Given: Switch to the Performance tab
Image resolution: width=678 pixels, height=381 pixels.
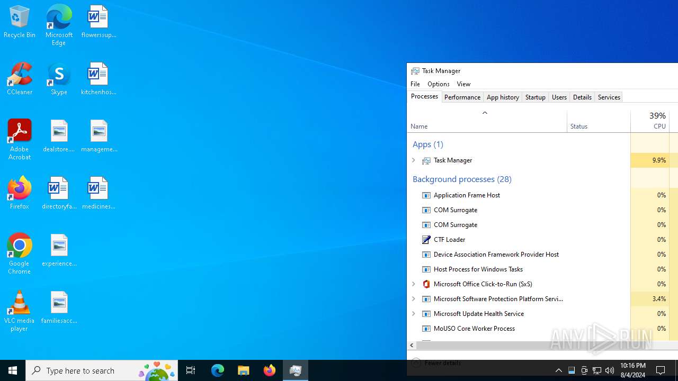Looking at the screenshot, I should pyautogui.click(x=462, y=97).
